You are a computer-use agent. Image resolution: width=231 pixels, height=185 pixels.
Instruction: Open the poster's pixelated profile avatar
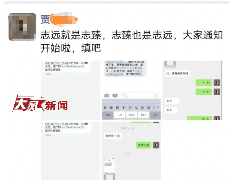pyautogui.click(x=22, y=27)
